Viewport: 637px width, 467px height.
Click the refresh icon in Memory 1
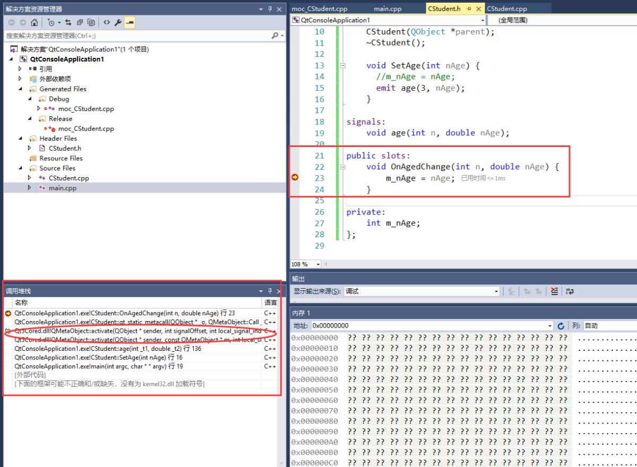coord(561,326)
